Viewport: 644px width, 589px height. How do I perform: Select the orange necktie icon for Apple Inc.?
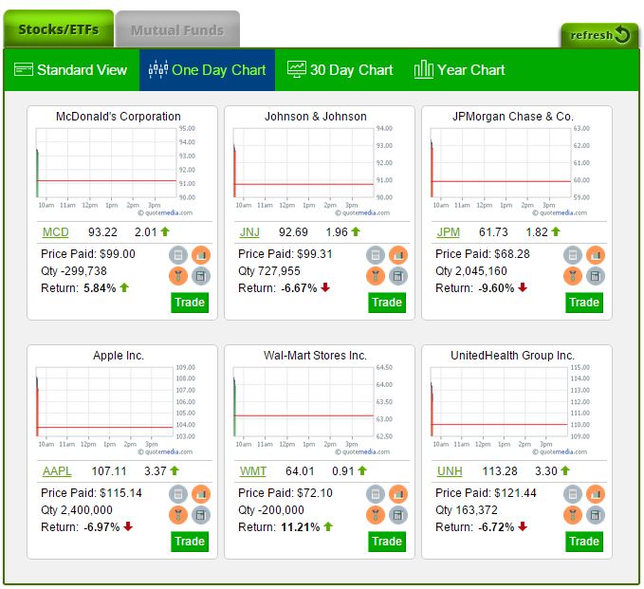(178, 515)
